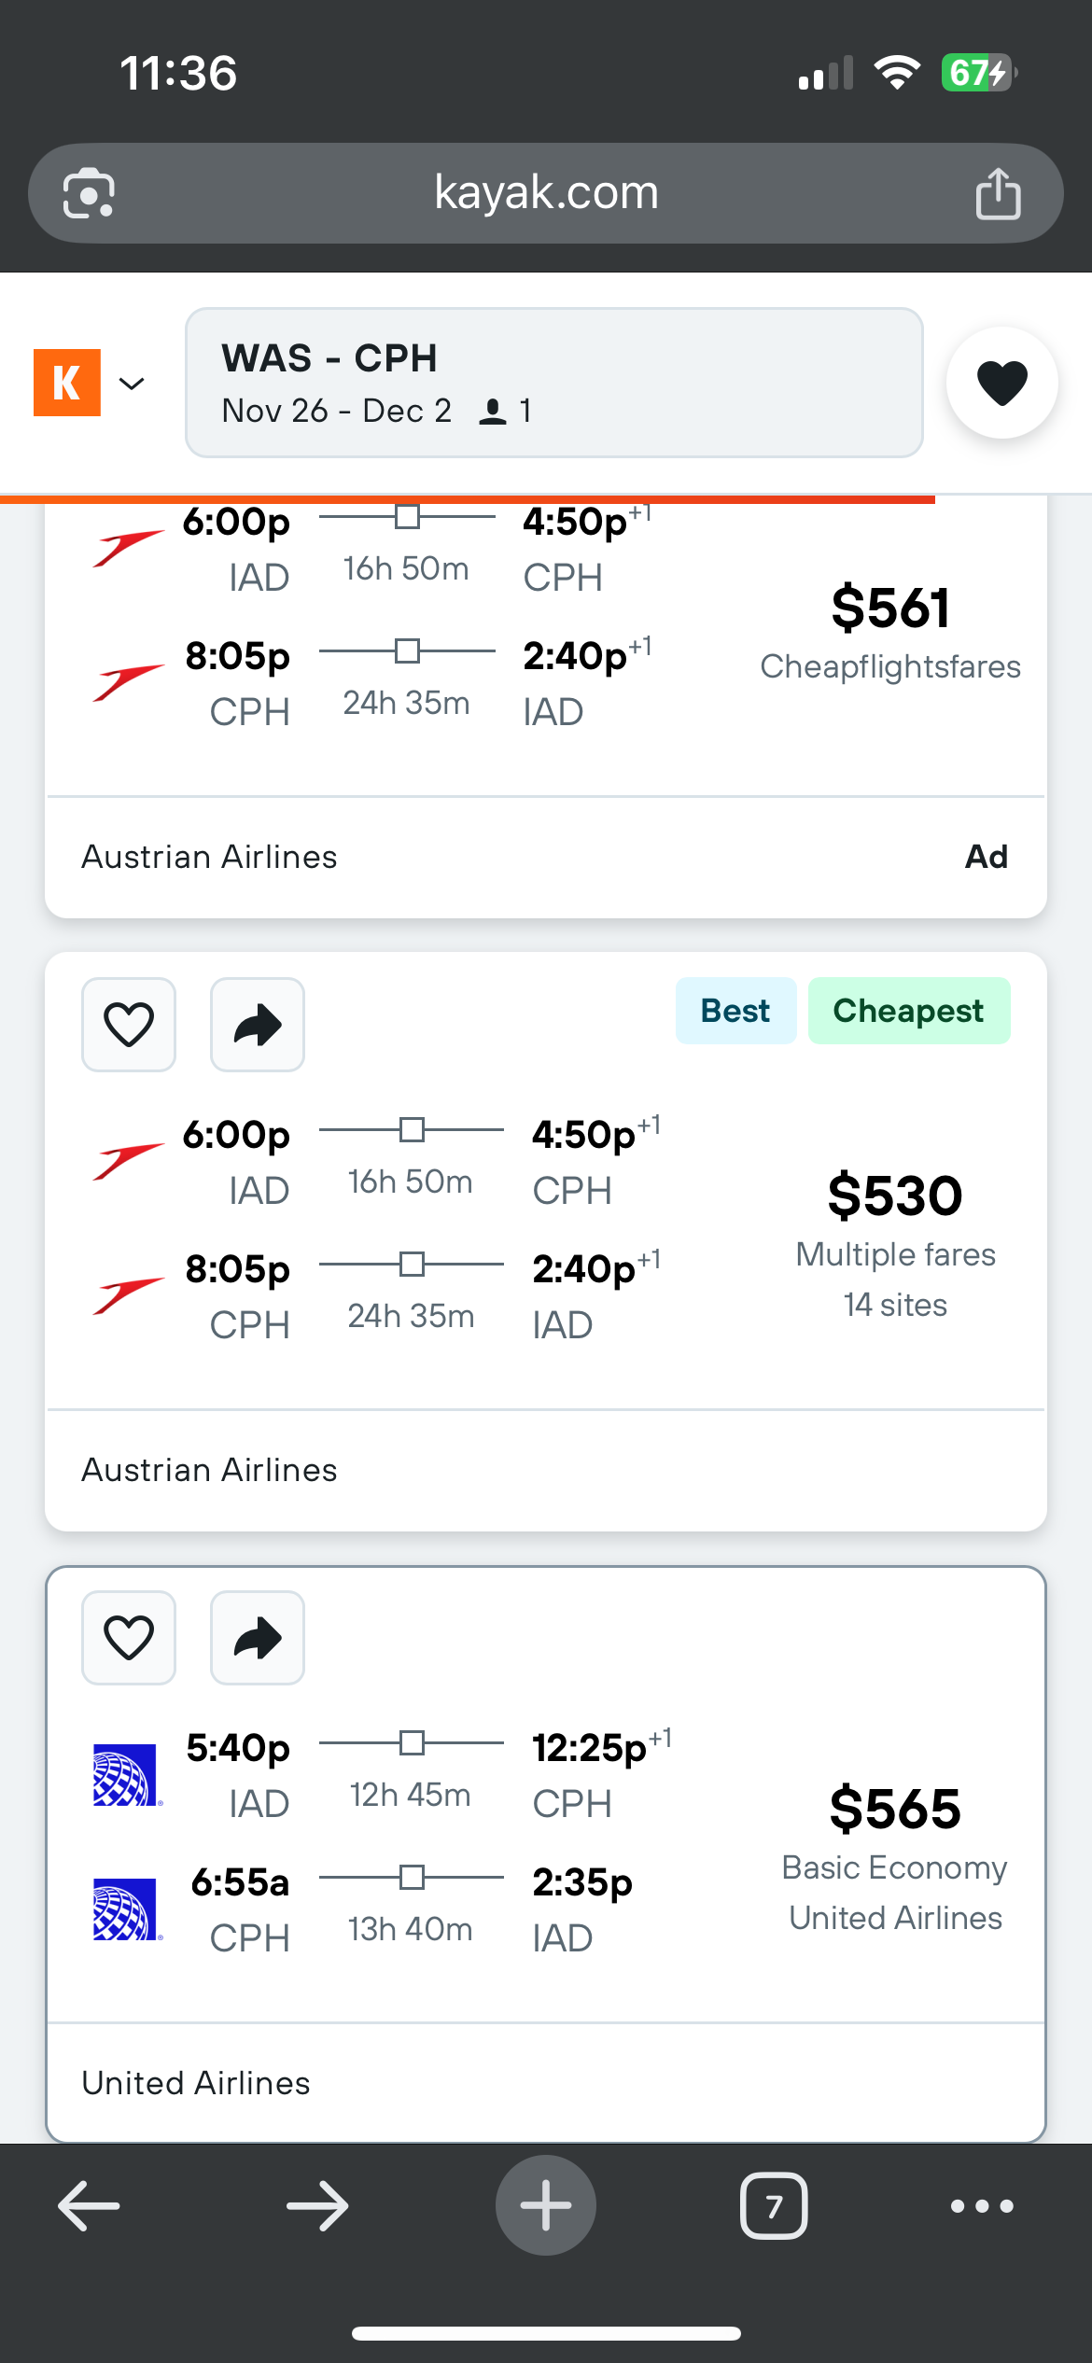Screen dimensions: 1092x2363
Task: Save the $565 United Airlines flight with heart
Action: click(x=129, y=1638)
